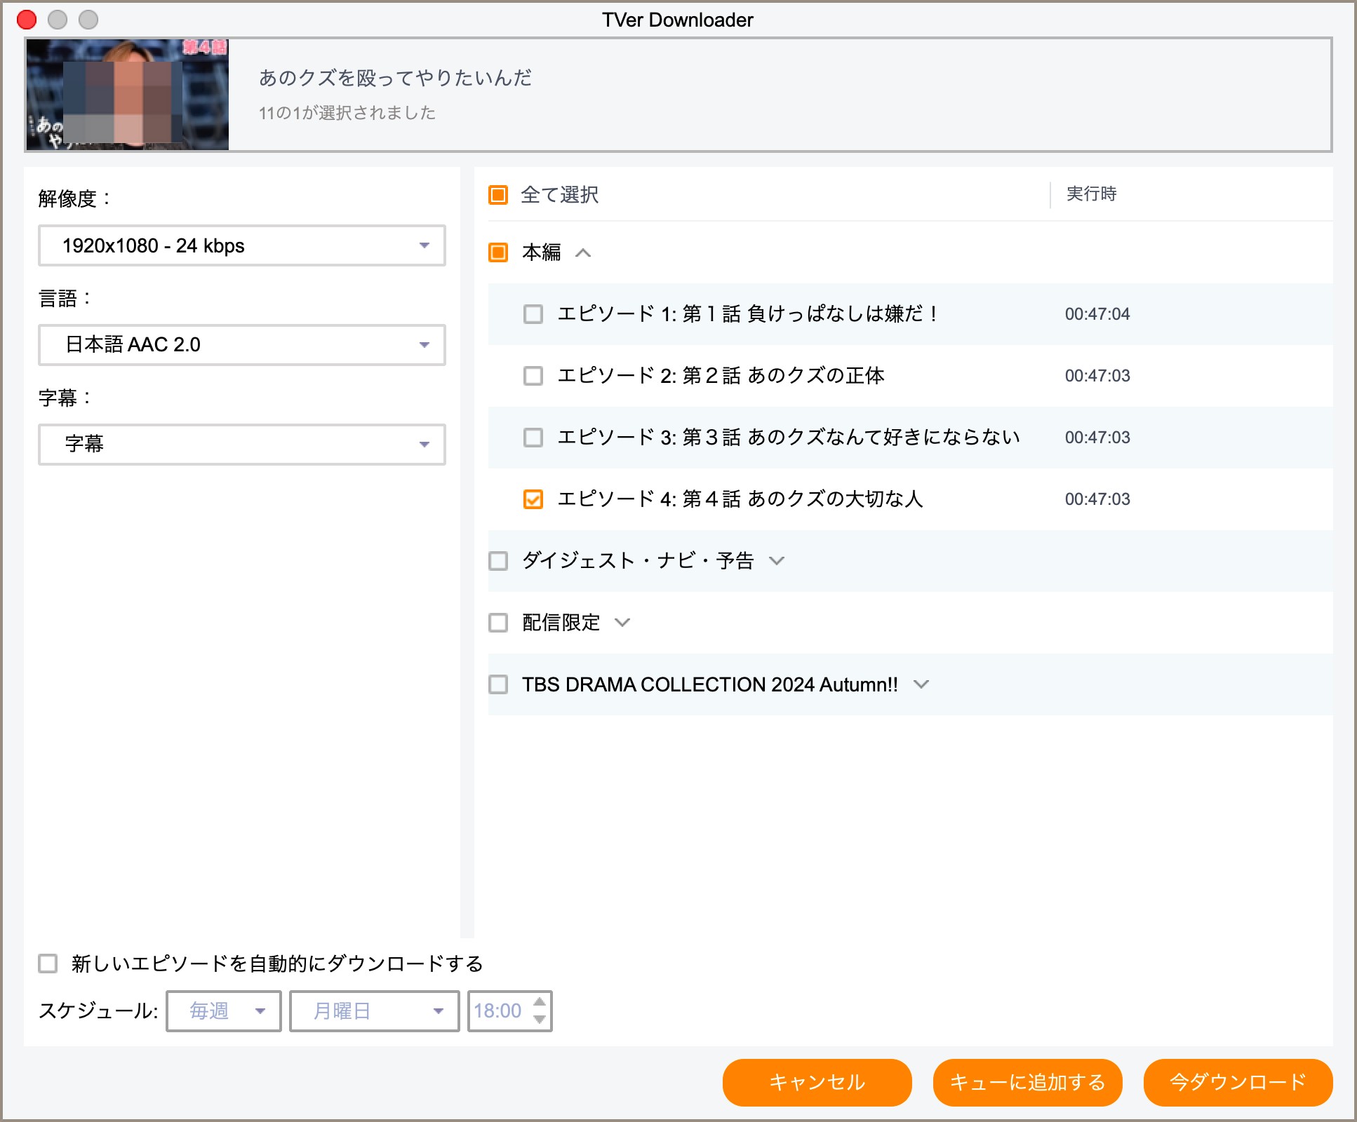This screenshot has height=1122, width=1357.
Task: Open the 月曜日 weekday dropdown
Action: tap(375, 1011)
